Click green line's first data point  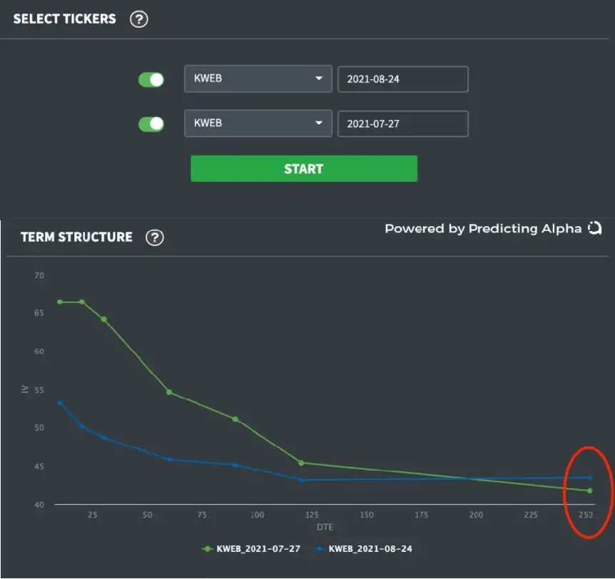click(x=60, y=302)
